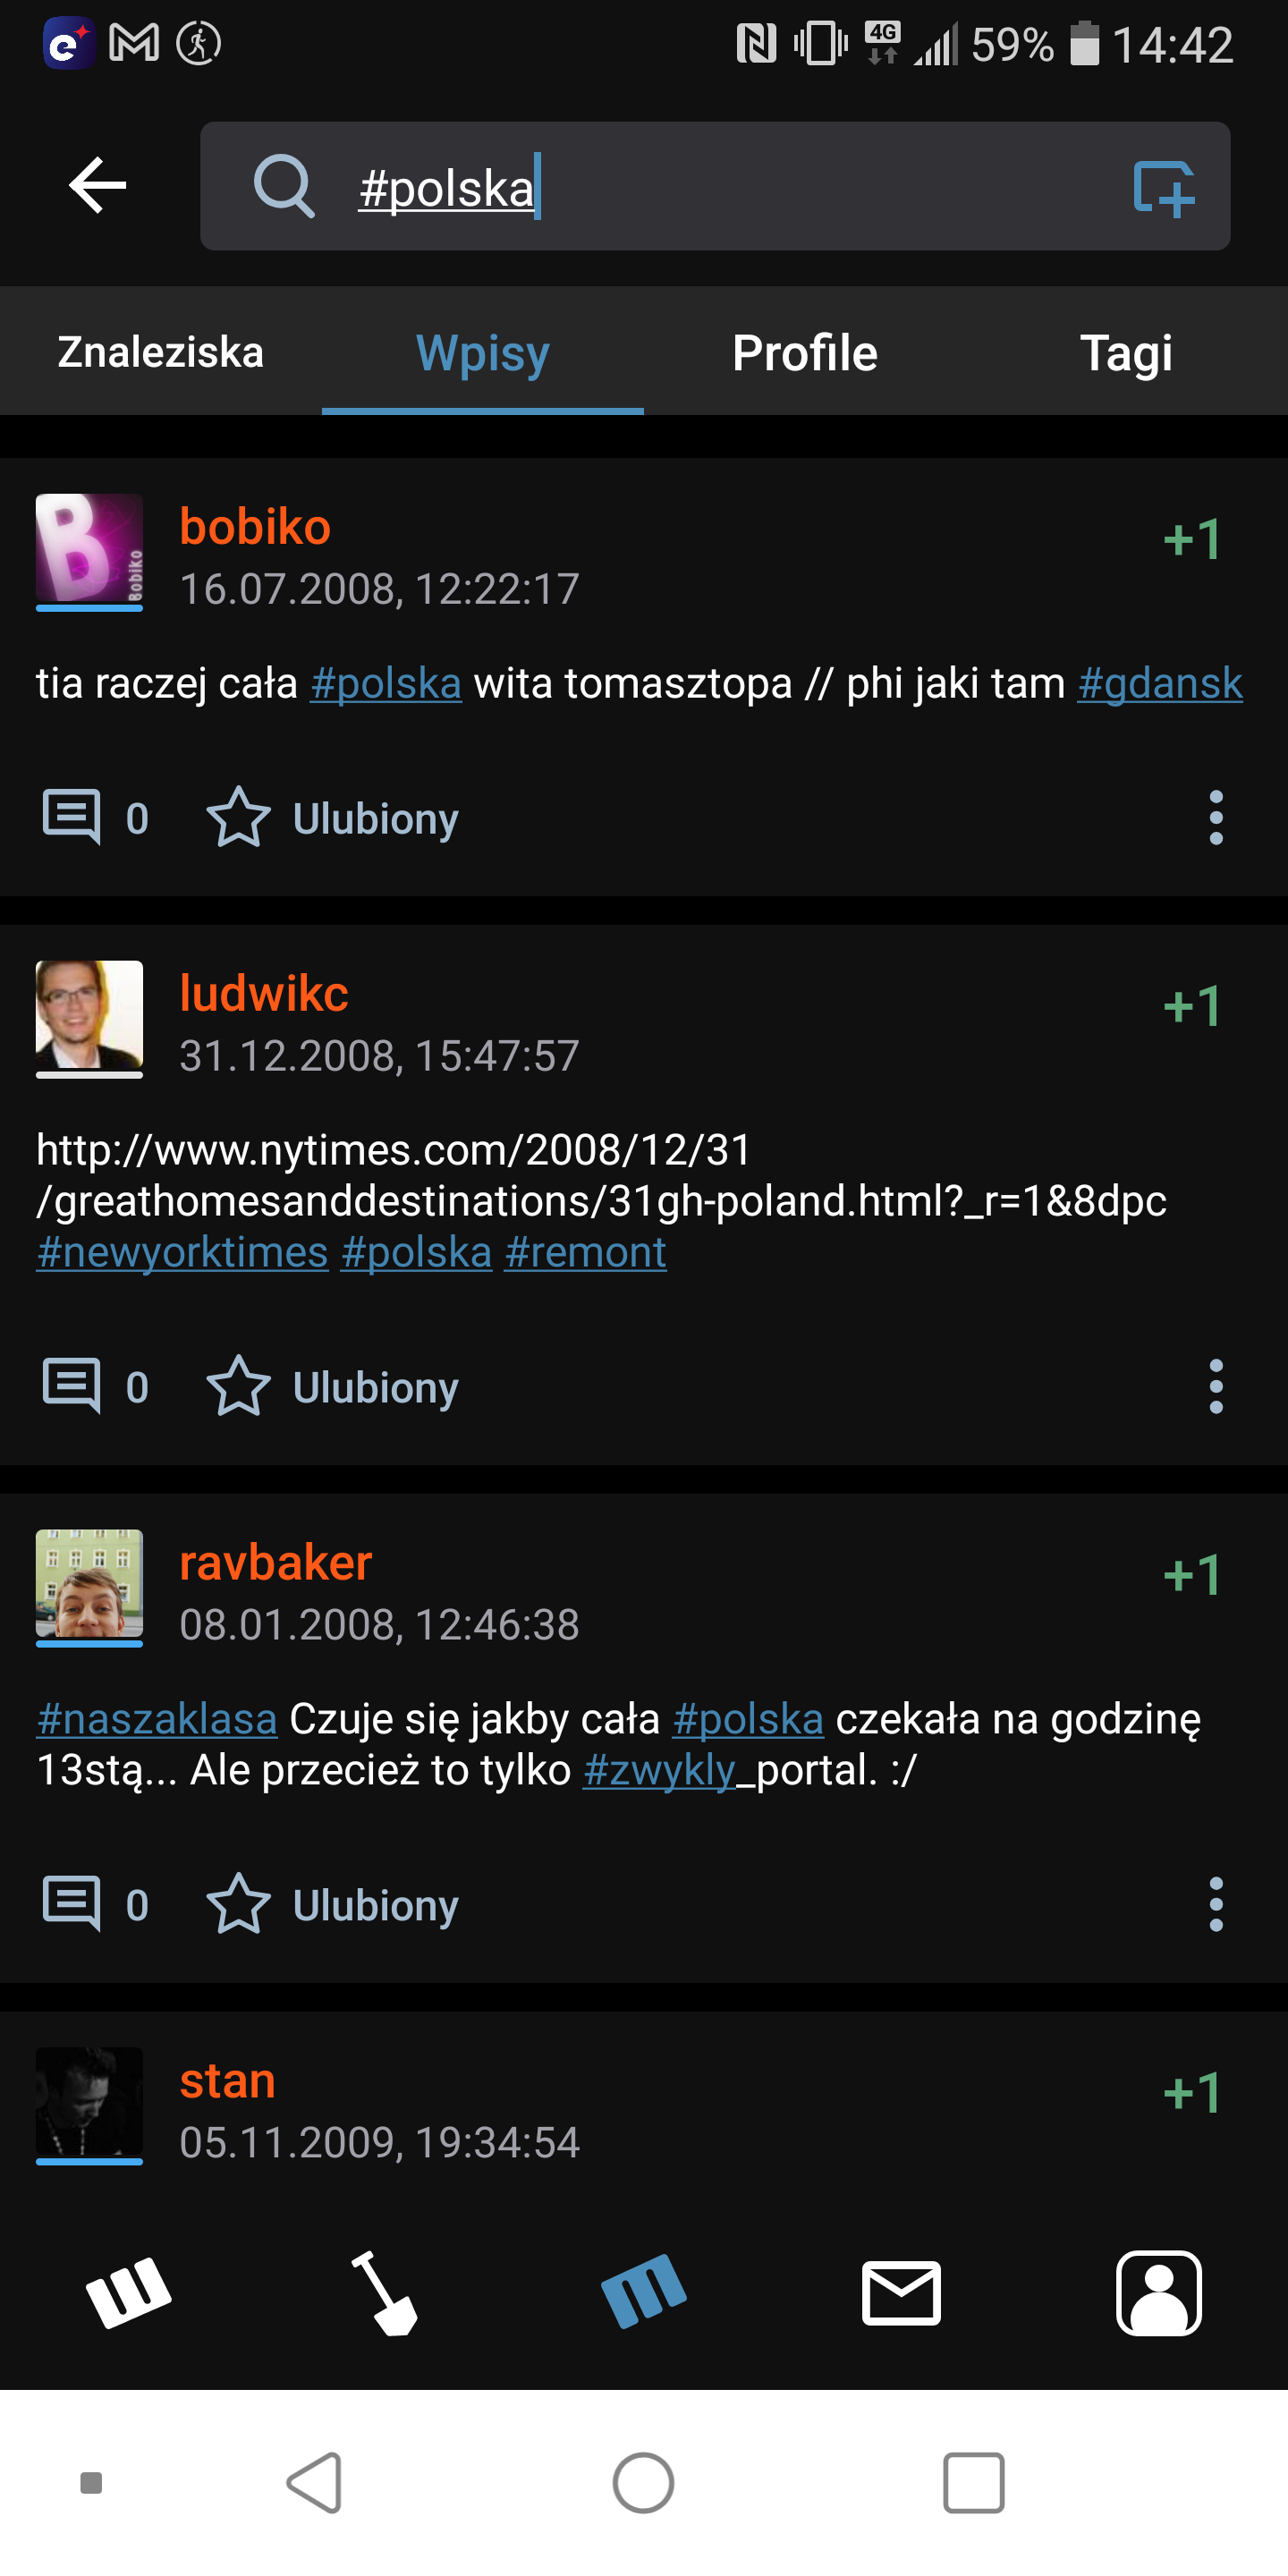Tap the back arrow beside search
The height and width of the screenshot is (2576, 1288).
tap(97, 185)
